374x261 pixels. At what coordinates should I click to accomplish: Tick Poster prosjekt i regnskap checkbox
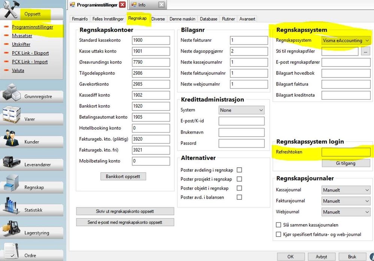[239, 179]
